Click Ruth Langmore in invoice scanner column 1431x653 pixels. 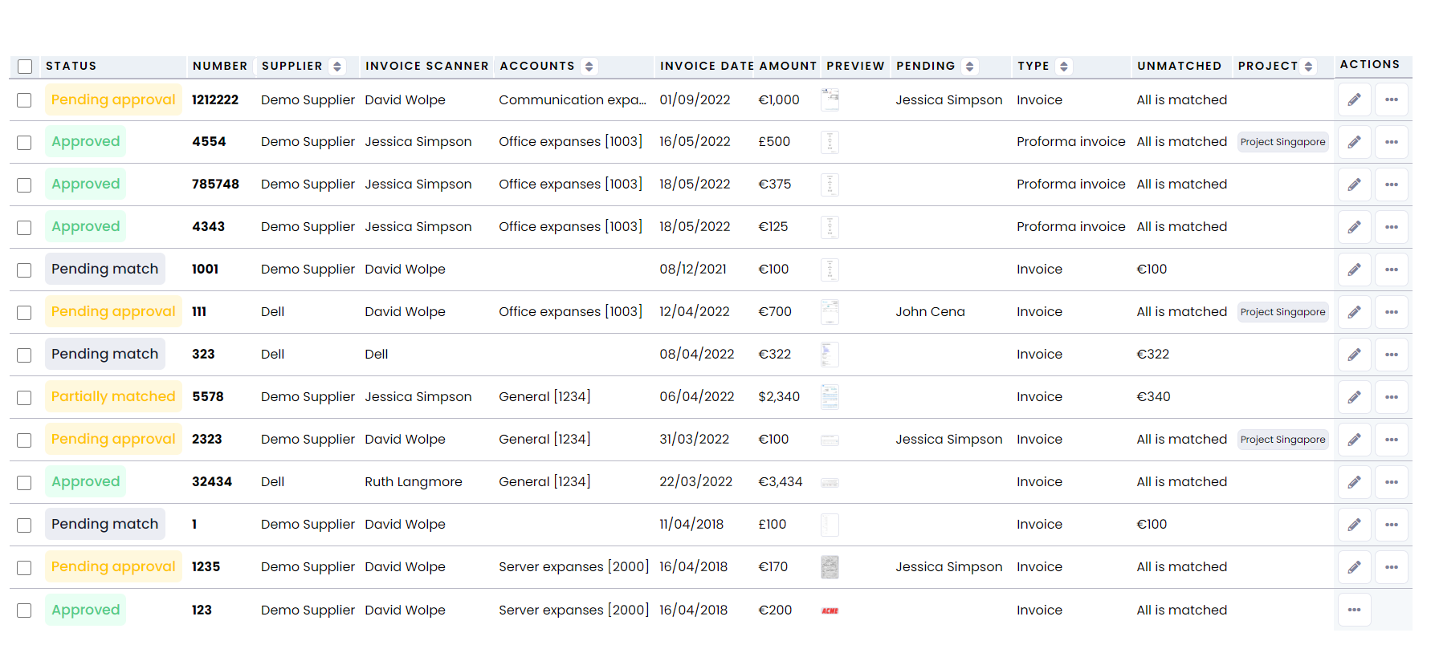[x=414, y=481]
